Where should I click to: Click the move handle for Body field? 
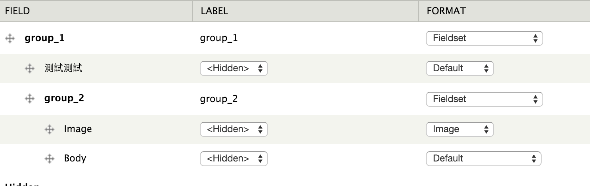50,159
